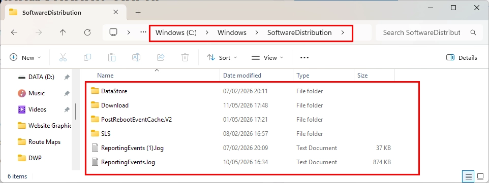Screen dimensions: 489x183
Task: Expand chevron after Windows (C:)
Action: [x=207, y=32]
